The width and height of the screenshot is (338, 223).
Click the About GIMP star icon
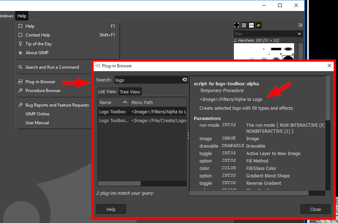tap(20, 53)
